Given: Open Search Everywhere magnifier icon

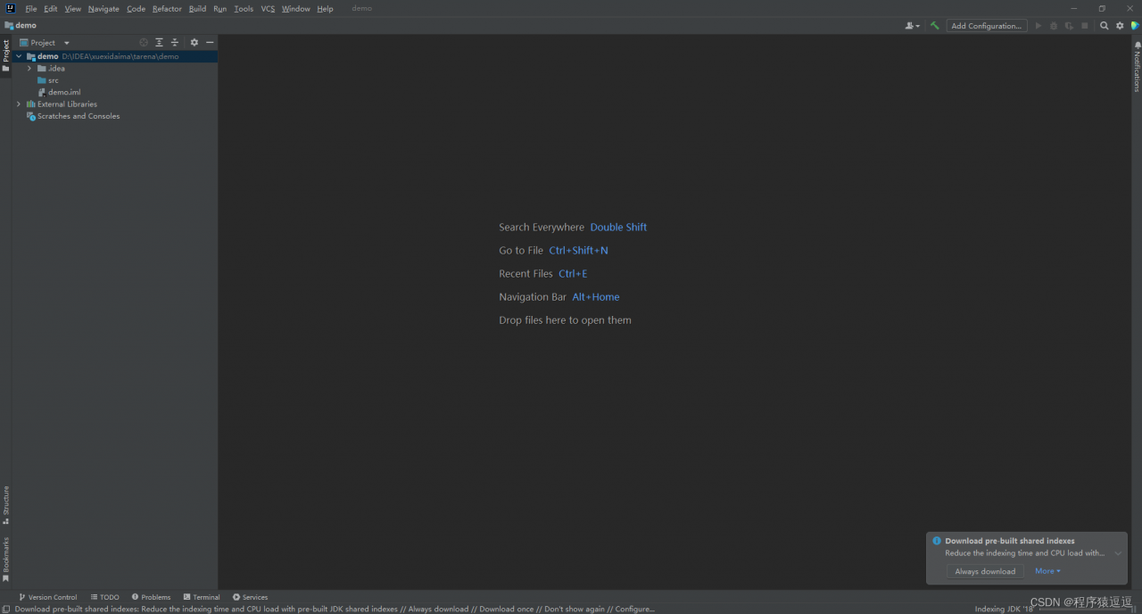Looking at the screenshot, I should tap(1104, 26).
